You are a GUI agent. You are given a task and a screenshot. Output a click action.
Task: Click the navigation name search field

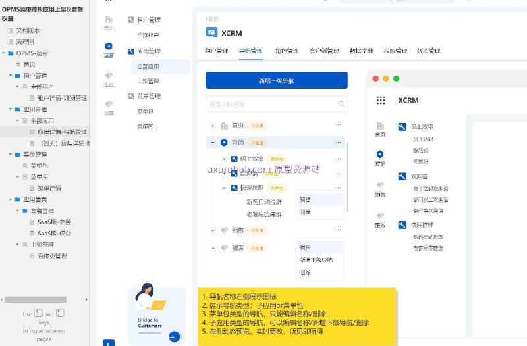coord(276,104)
